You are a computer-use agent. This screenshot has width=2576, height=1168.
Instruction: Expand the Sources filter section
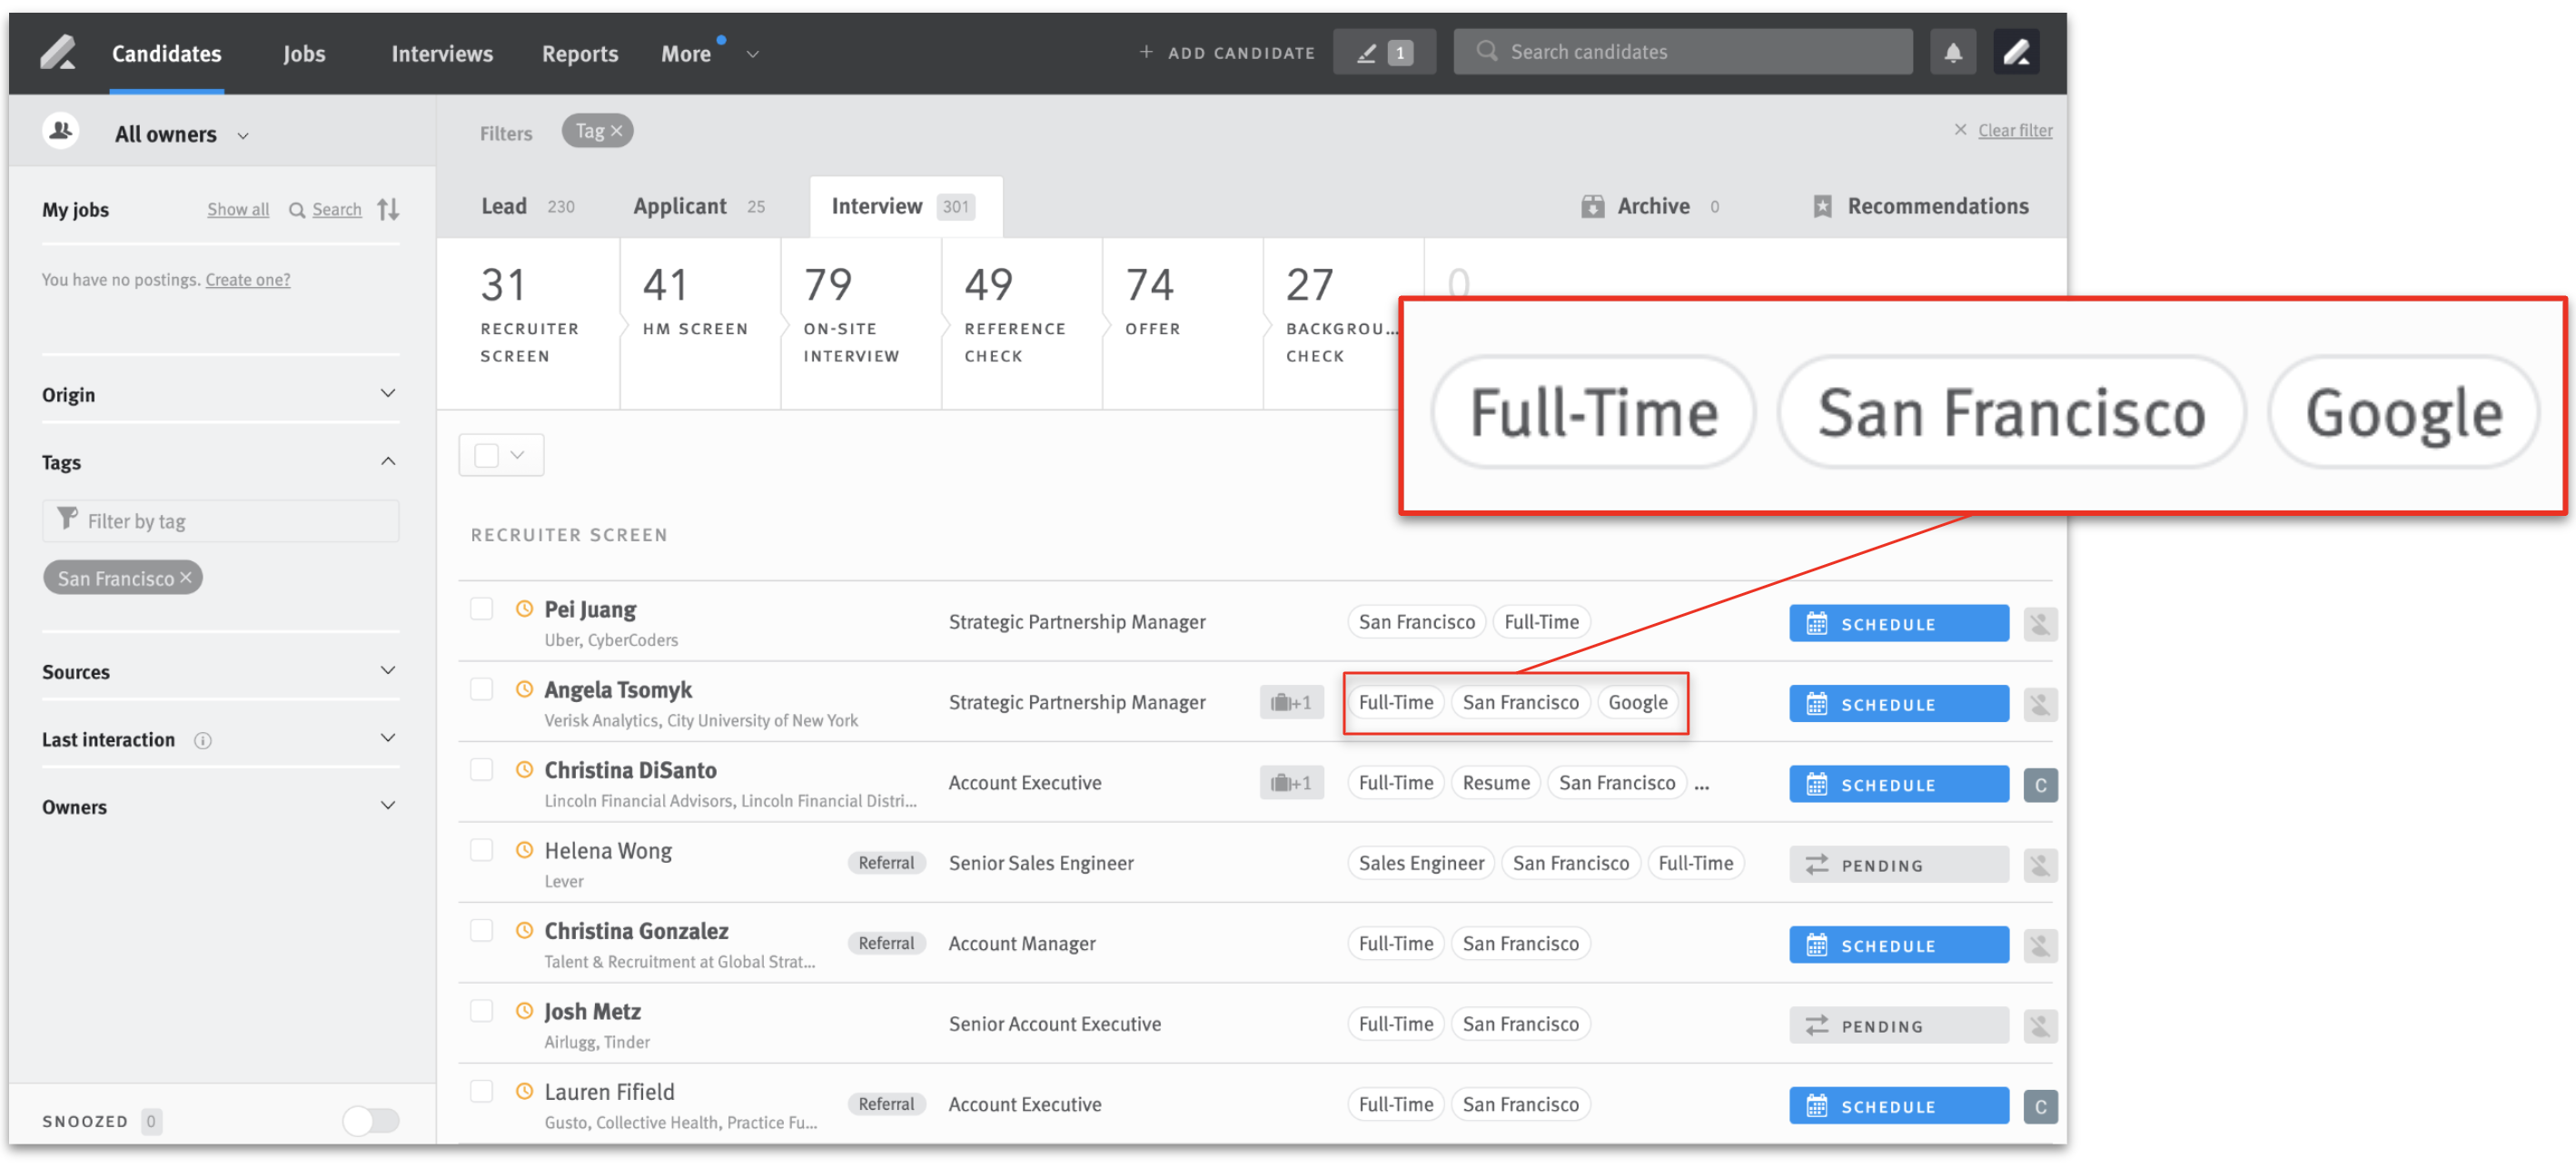click(388, 670)
